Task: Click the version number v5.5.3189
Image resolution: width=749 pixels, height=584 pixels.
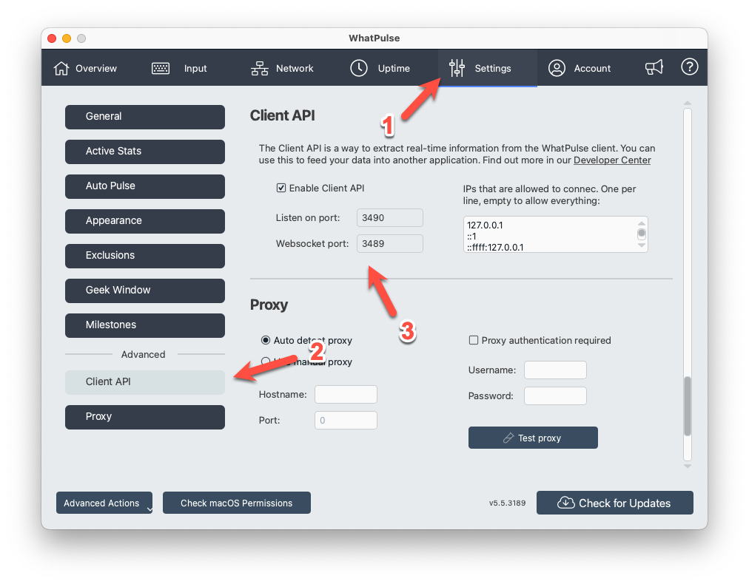Action: tap(507, 503)
